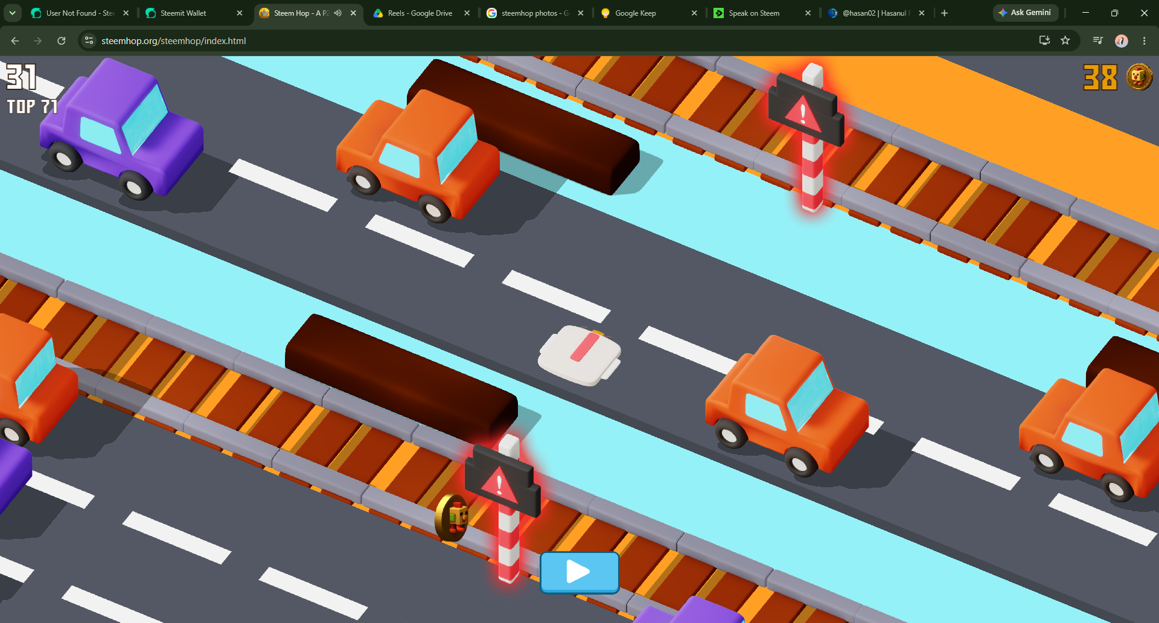Open media controls icon
The image size is (1159, 623).
click(1098, 40)
